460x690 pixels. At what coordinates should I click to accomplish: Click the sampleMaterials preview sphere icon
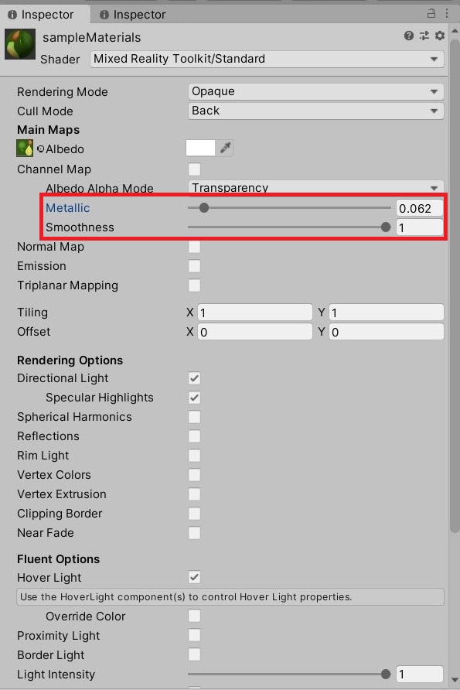pyautogui.click(x=20, y=44)
